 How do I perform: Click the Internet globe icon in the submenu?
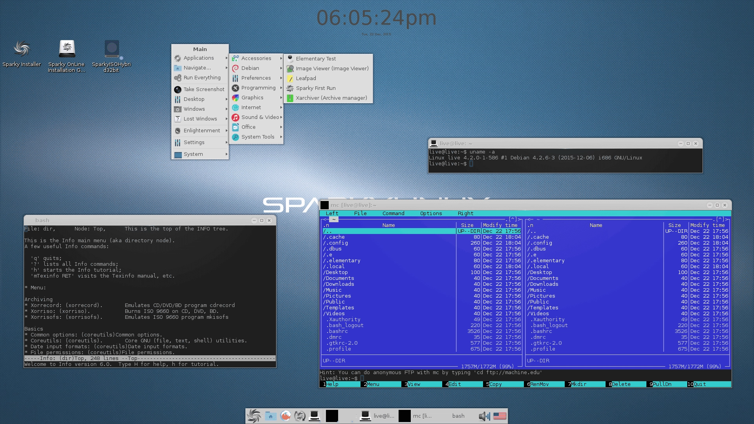click(235, 108)
